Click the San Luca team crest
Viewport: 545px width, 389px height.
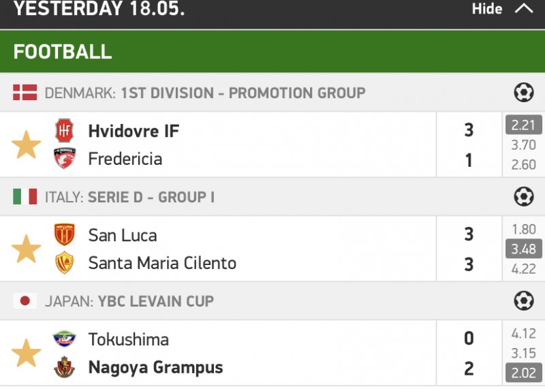point(65,234)
